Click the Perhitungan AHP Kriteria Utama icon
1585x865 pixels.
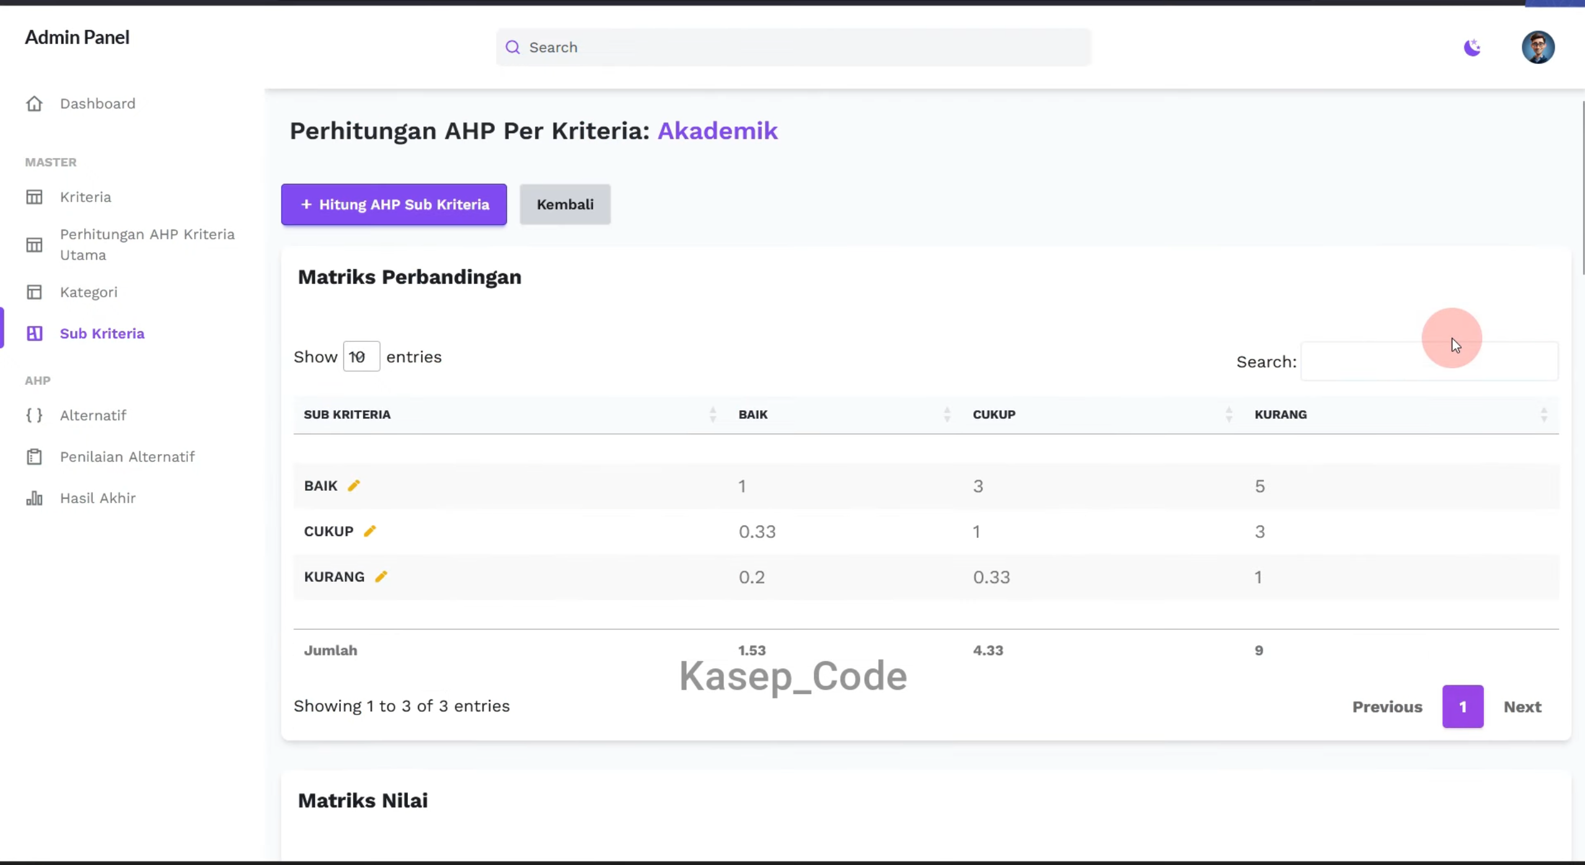pos(34,245)
